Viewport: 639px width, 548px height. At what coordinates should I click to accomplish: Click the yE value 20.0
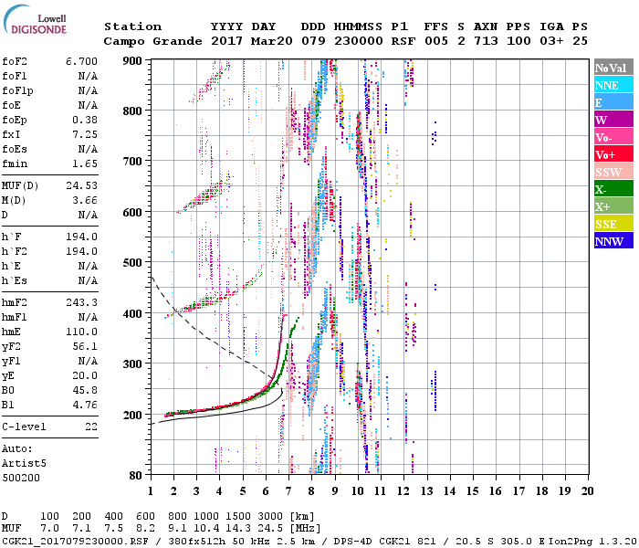pyautogui.click(x=85, y=375)
